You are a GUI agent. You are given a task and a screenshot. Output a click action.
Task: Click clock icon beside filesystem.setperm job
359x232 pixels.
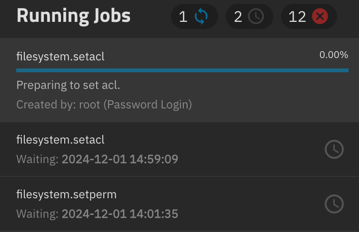coord(334,204)
